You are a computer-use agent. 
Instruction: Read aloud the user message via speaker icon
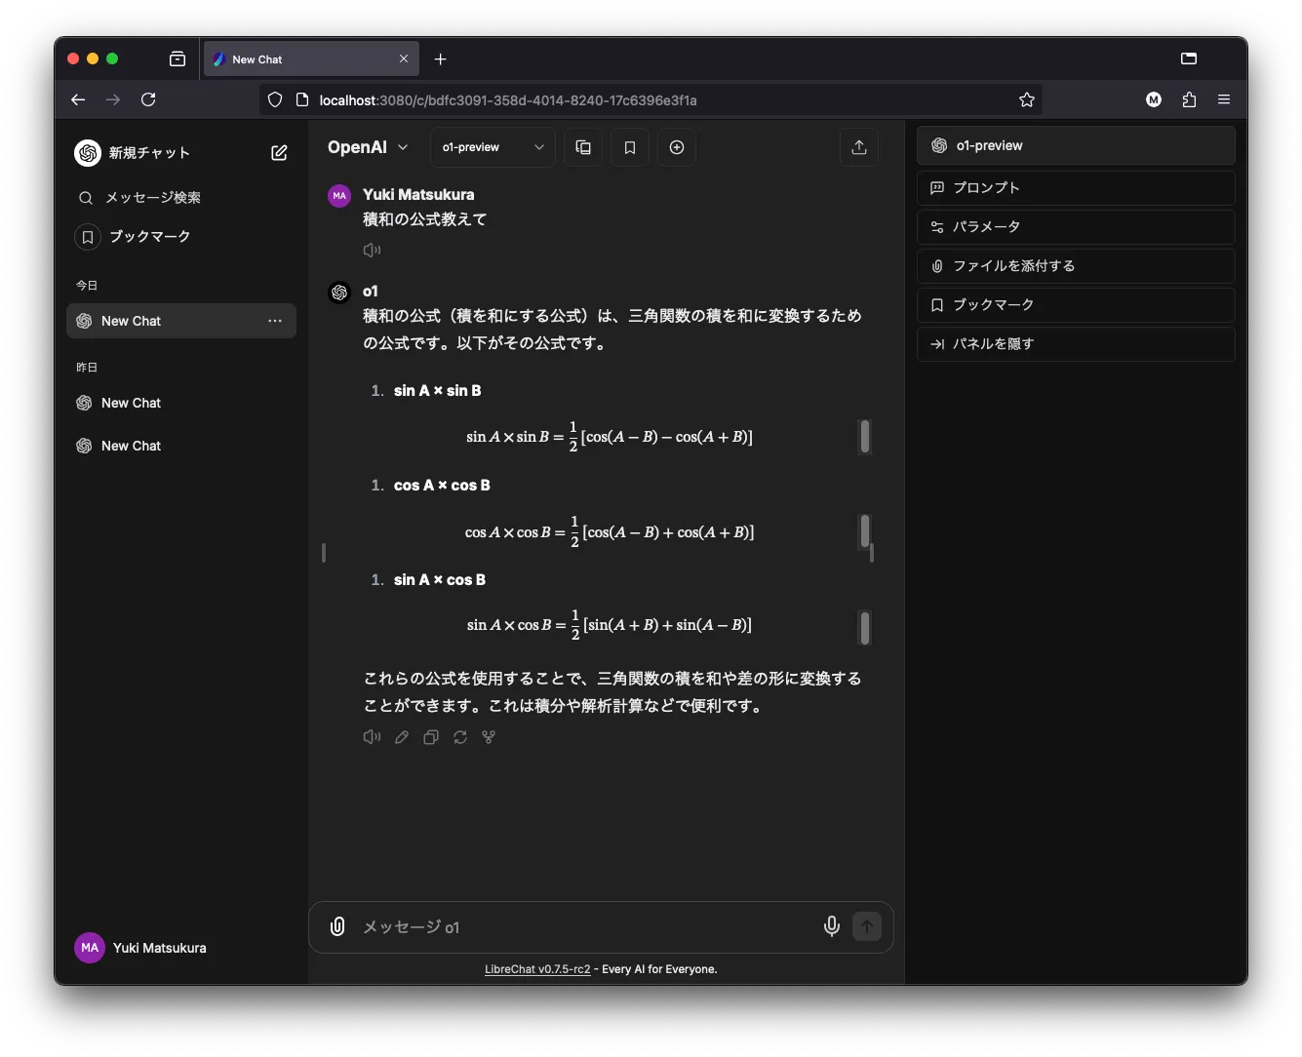tap(372, 251)
